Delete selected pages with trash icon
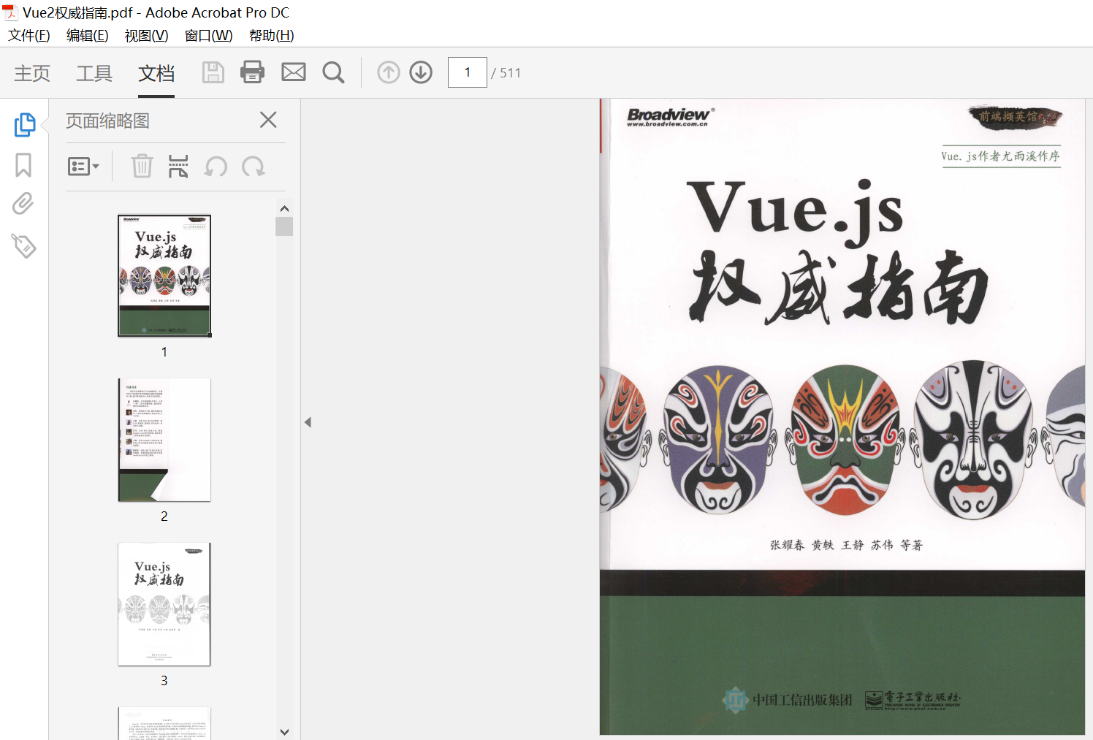1093x740 pixels. pyautogui.click(x=142, y=167)
